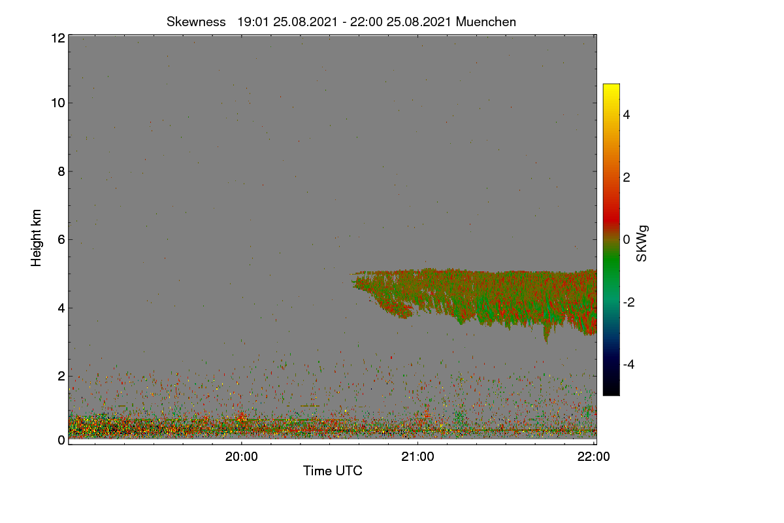
Task: Click the "Height km" axis label
Action: (x=37, y=238)
